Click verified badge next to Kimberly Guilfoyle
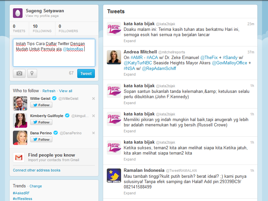Image resolution: width=268 pixels, height=201 pixels. pos(67,115)
